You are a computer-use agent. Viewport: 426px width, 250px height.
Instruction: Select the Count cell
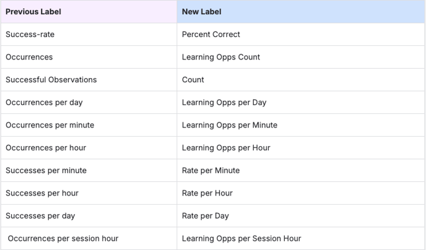(x=193, y=80)
